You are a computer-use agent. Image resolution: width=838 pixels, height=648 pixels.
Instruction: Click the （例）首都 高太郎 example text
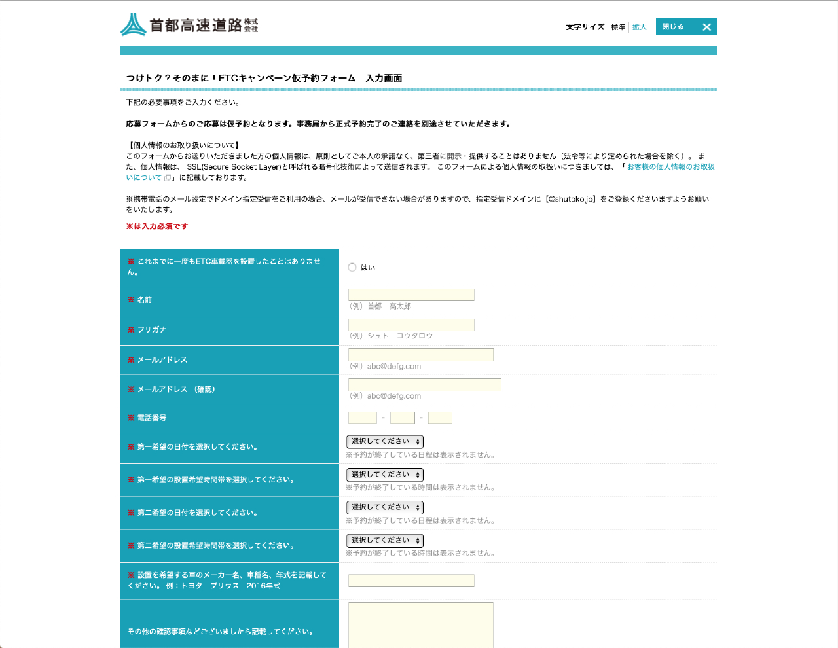tap(380, 306)
